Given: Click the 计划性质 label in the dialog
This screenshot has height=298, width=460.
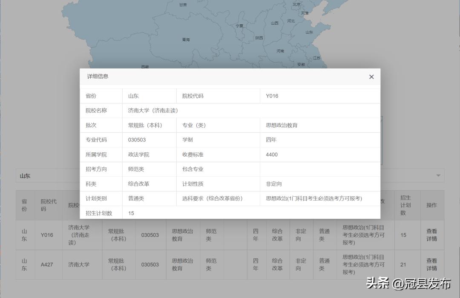Looking at the screenshot, I should click(x=193, y=184).
